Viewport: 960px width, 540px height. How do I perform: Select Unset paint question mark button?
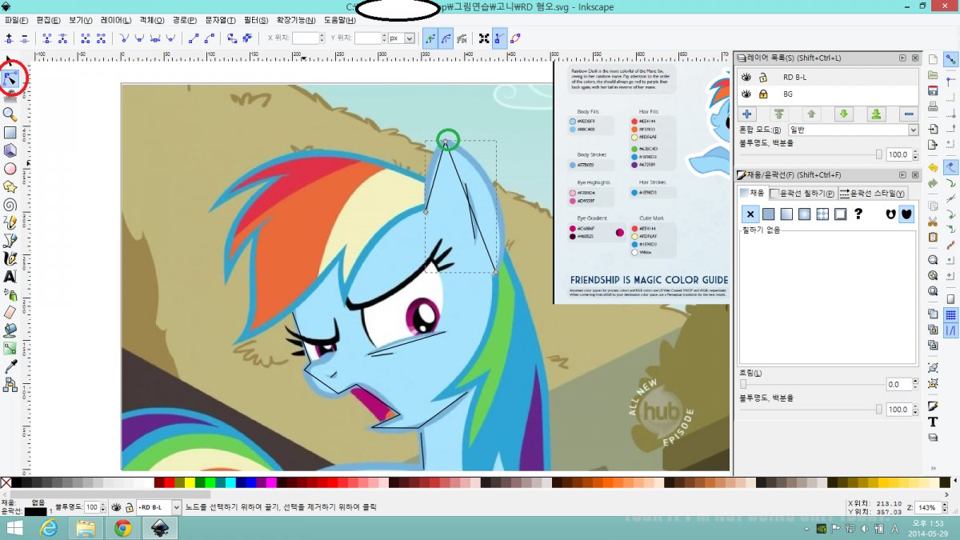click(x=858, y=214)
